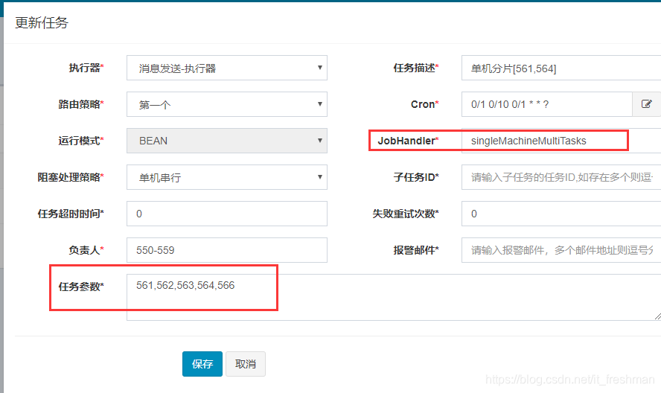Click the 任务超时时间 label

pos(71,214)
